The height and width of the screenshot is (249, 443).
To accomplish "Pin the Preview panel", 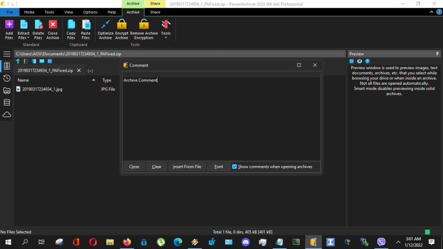I will tap(437, 54).
